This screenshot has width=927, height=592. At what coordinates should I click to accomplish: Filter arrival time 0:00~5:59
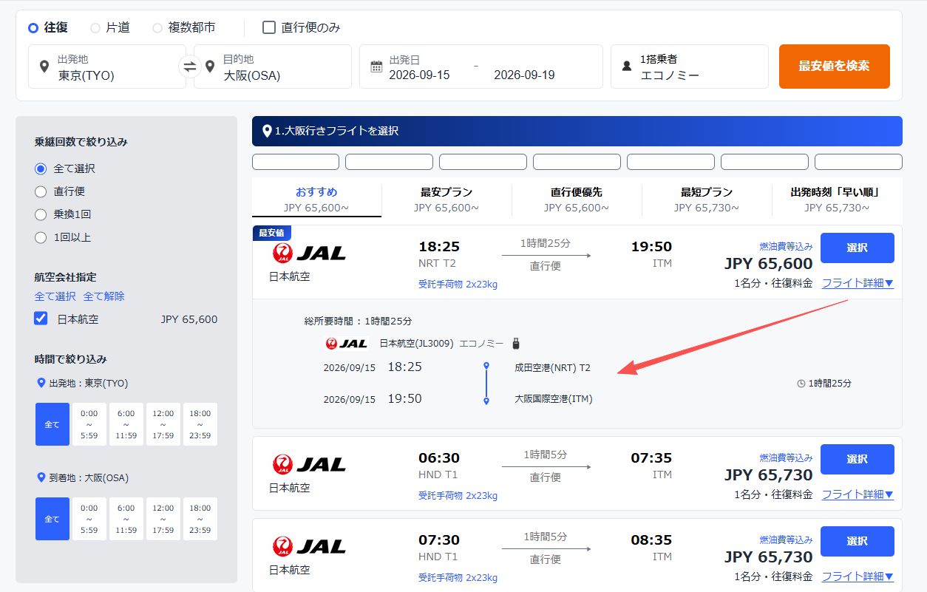pyautogui.click(x=89, y=519)
